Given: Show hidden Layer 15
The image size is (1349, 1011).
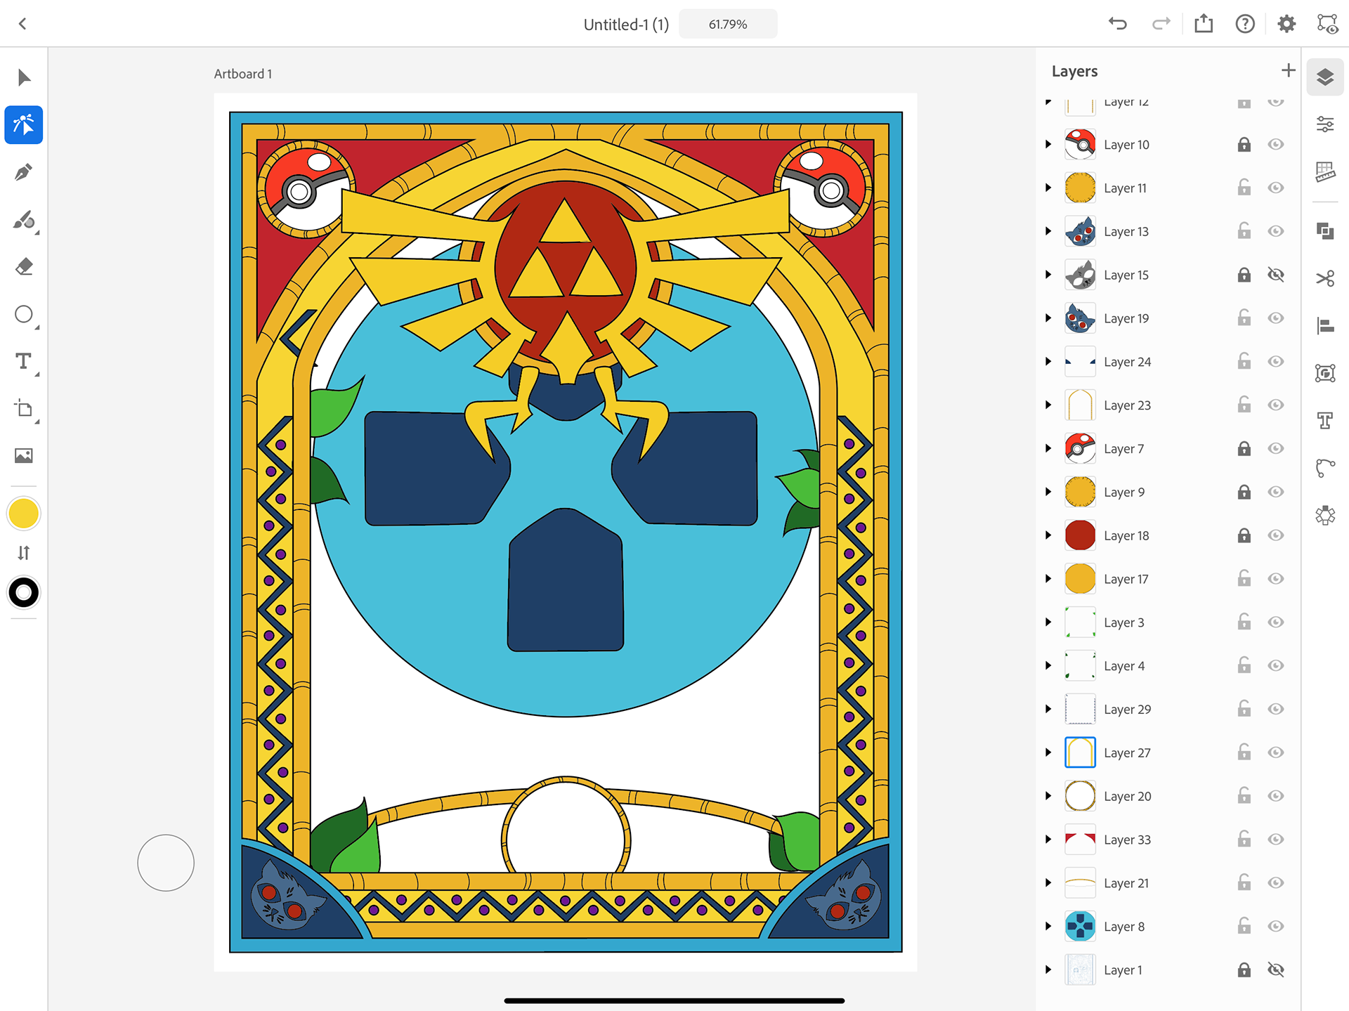Looking at the screenshot, I should (x=1276, y=275).
